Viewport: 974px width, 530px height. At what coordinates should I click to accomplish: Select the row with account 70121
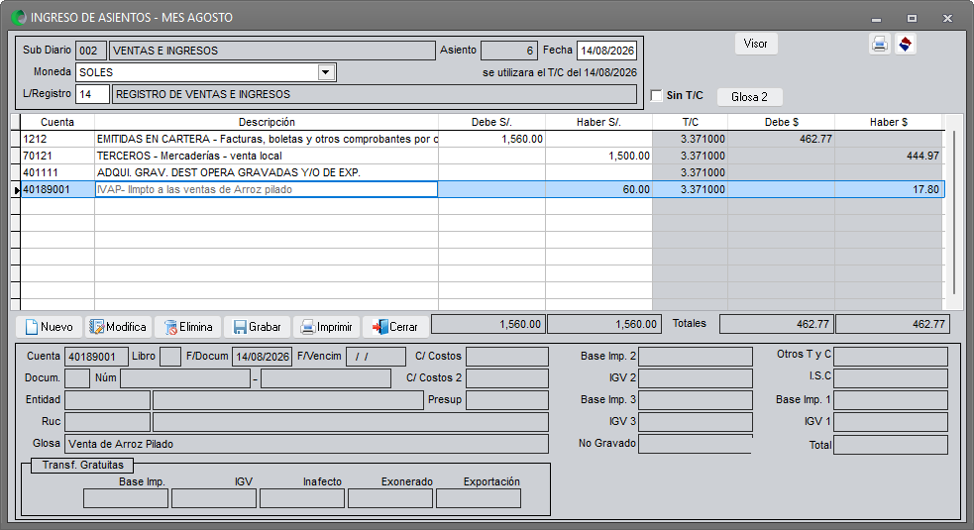click(482, 156)
